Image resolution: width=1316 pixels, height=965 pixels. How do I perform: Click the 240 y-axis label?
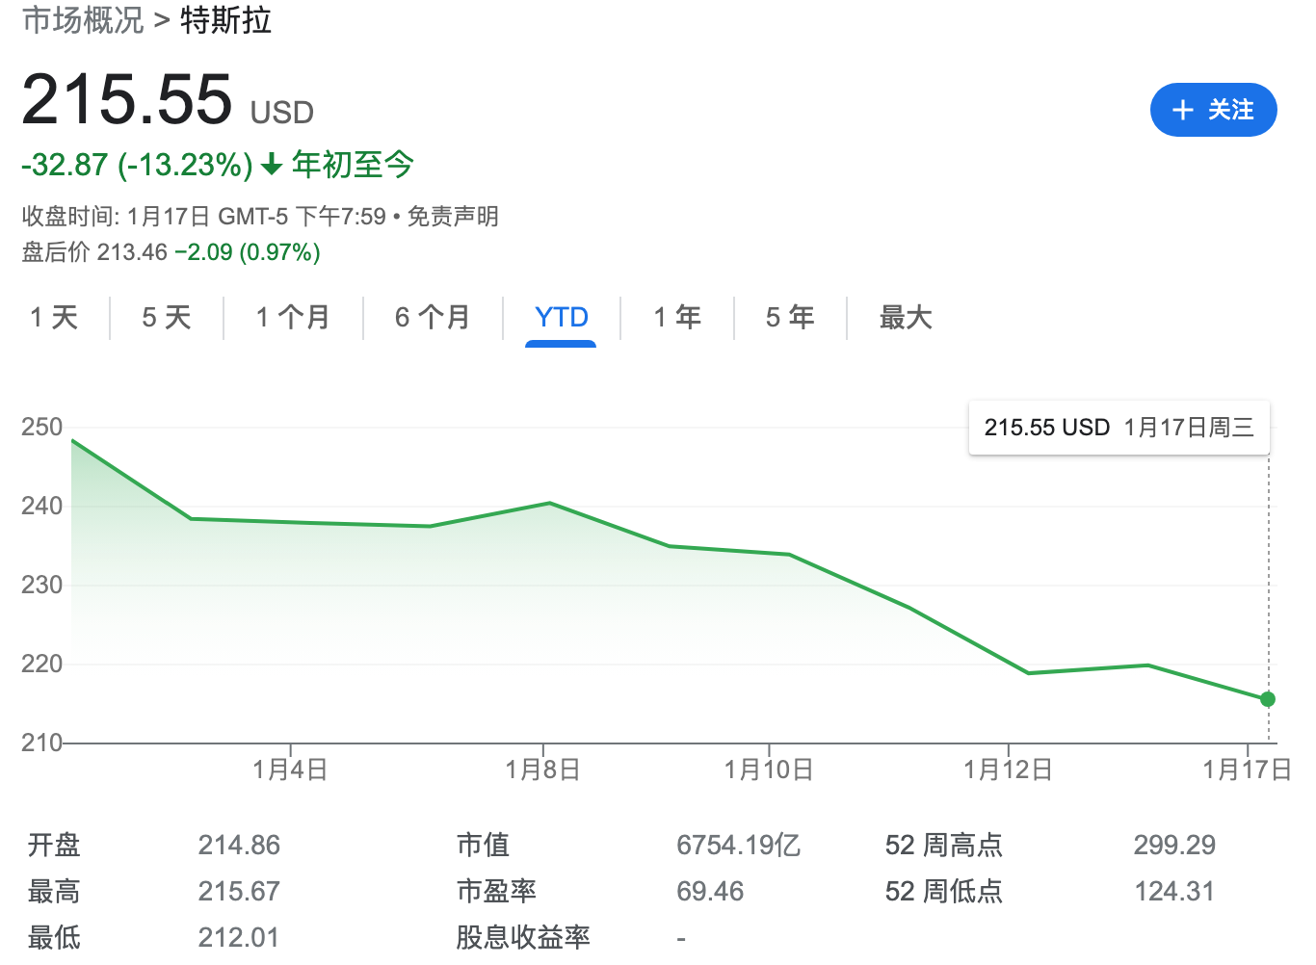coord(41,507)
